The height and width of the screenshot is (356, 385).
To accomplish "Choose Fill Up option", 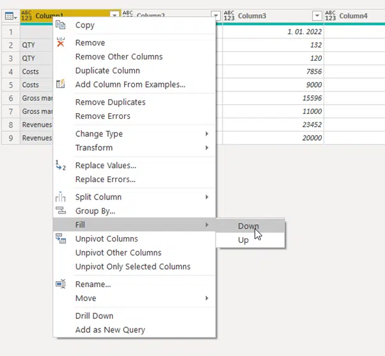I will (x=250, y=240).
